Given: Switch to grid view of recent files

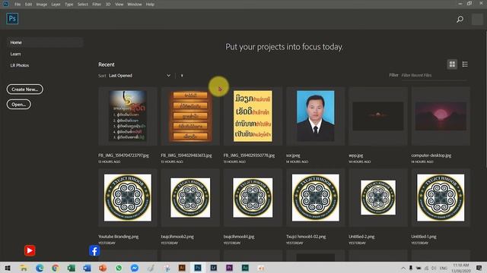Looking at the screenshot, I should [452, 64].
